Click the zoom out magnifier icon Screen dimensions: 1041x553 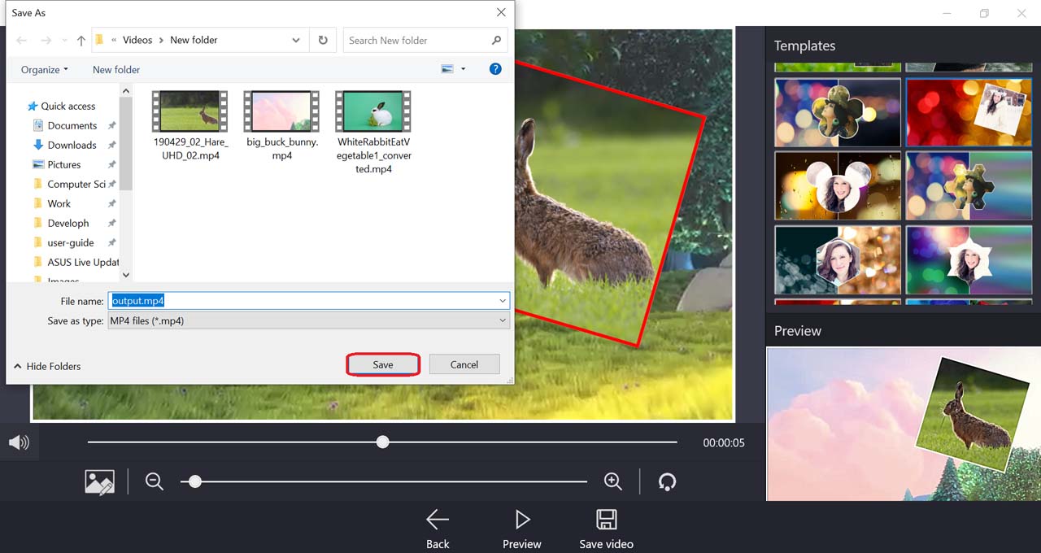[x=155, y=481]
